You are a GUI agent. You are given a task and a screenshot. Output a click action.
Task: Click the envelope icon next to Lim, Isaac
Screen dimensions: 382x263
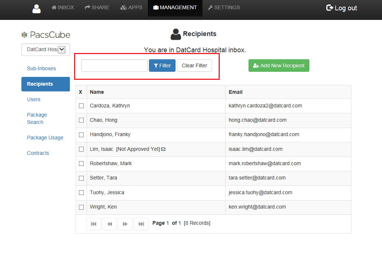(163, 149)
